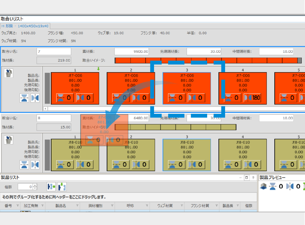305x225 pixels.
Task: Click horizontal mirror icon in nesting 8 side panel
Action: pos(35,165)
